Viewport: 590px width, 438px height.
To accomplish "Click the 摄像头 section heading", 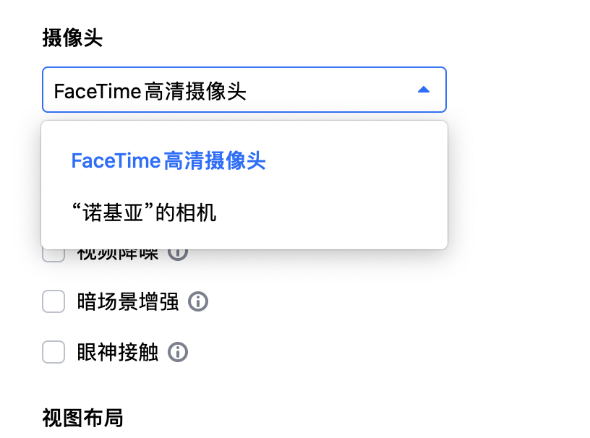I will [72, 38].
